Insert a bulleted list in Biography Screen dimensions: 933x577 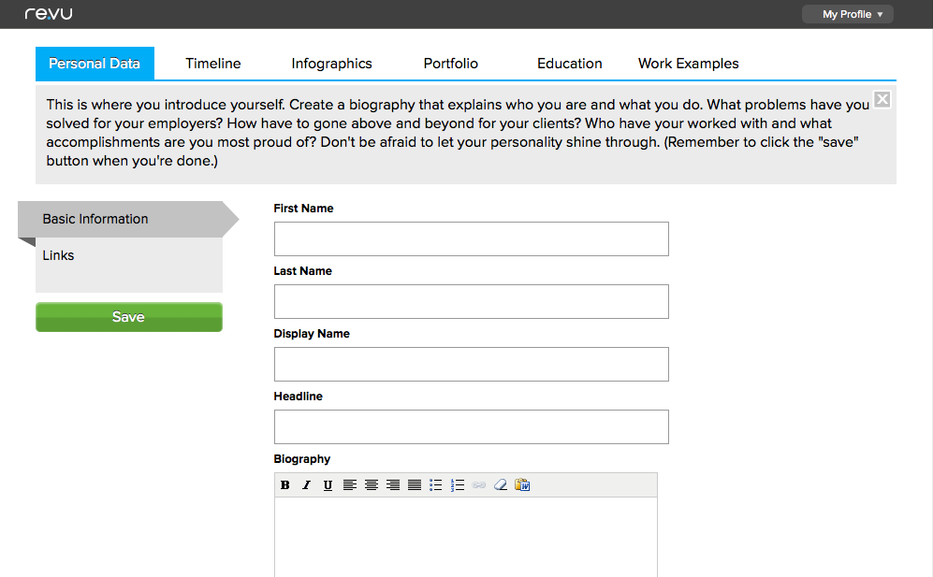436,485
